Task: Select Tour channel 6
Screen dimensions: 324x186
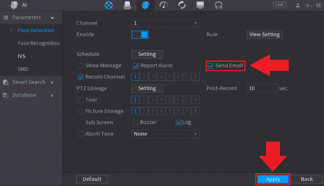Action: point(178,100)
